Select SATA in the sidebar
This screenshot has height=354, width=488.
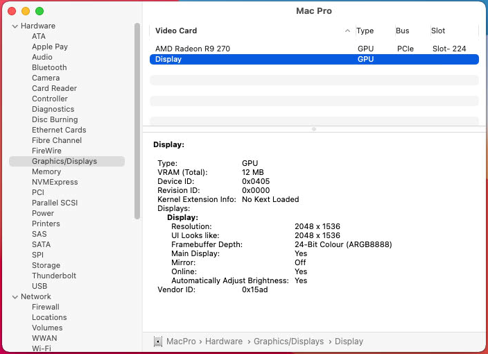point(41,244)
